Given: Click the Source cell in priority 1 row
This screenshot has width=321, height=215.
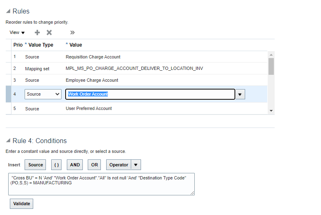Looking at the screenshot, I should click(32, 57).
